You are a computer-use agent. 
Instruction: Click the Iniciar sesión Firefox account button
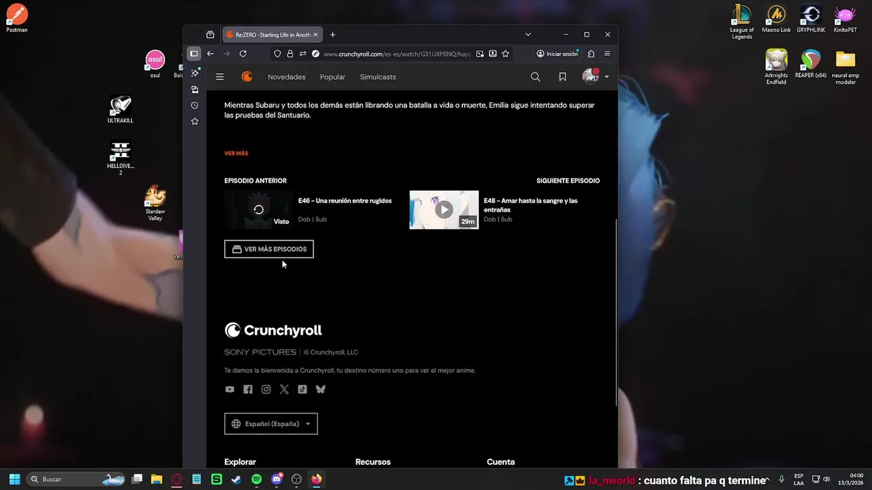click(557, 54)
